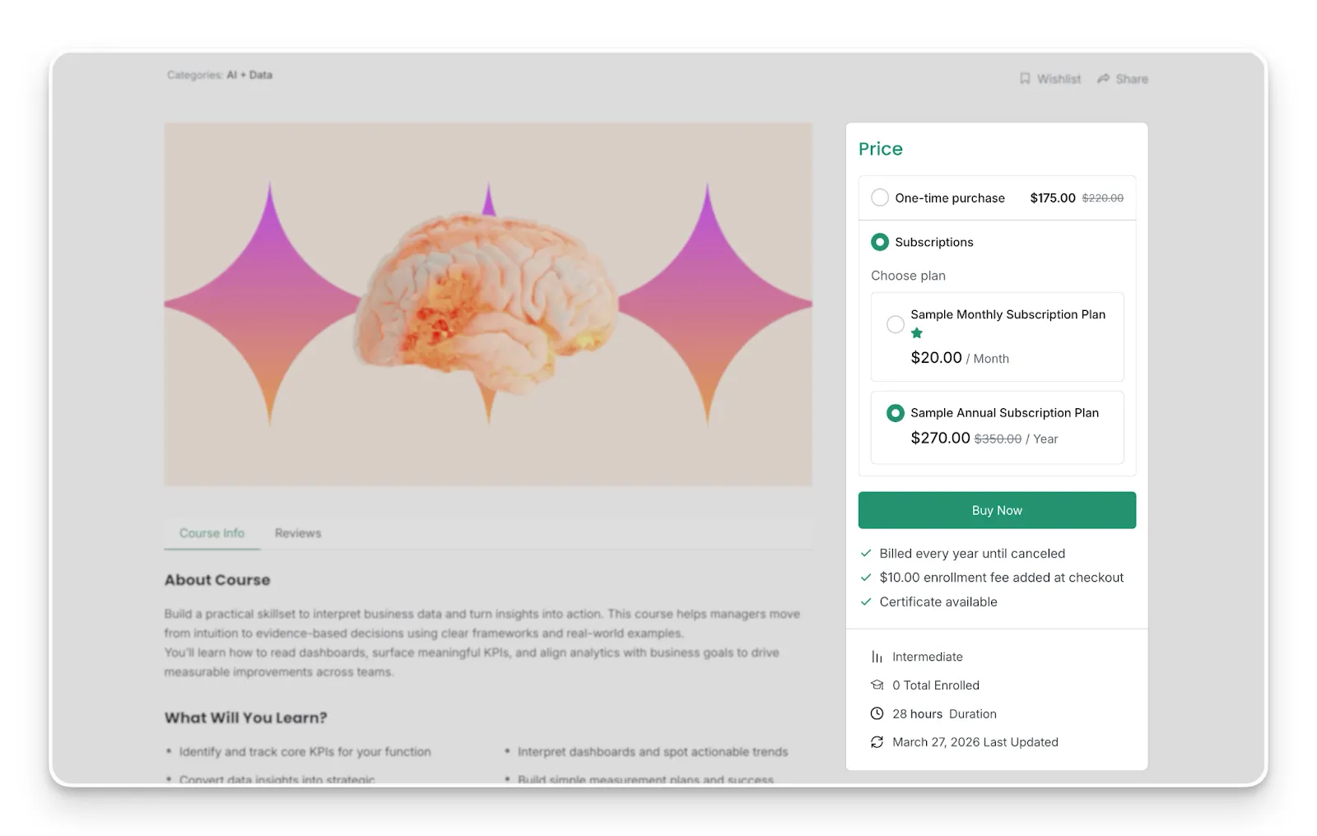
Task: Choose the Sample Monthly Subscription Plan radio
Action: (x=896, y=324)
